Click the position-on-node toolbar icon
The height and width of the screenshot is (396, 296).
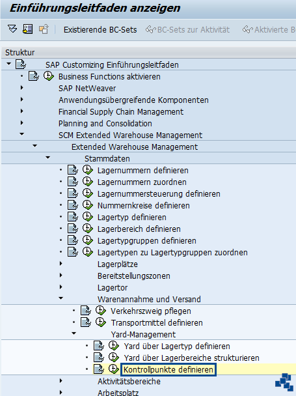[x=28, y=29]
